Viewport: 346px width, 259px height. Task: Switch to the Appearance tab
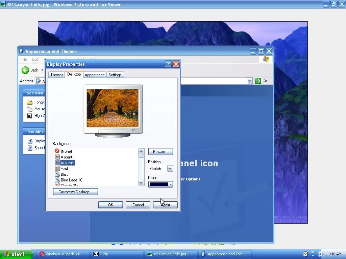coord(95,75)
